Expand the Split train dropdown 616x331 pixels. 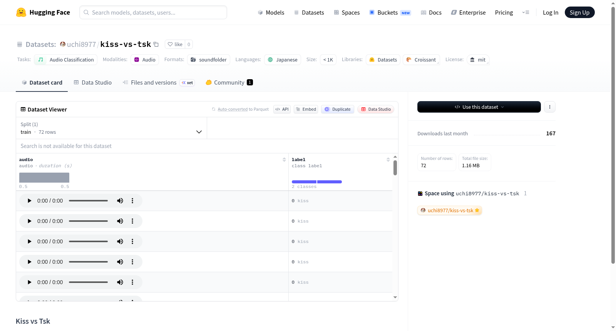(111, 128)
